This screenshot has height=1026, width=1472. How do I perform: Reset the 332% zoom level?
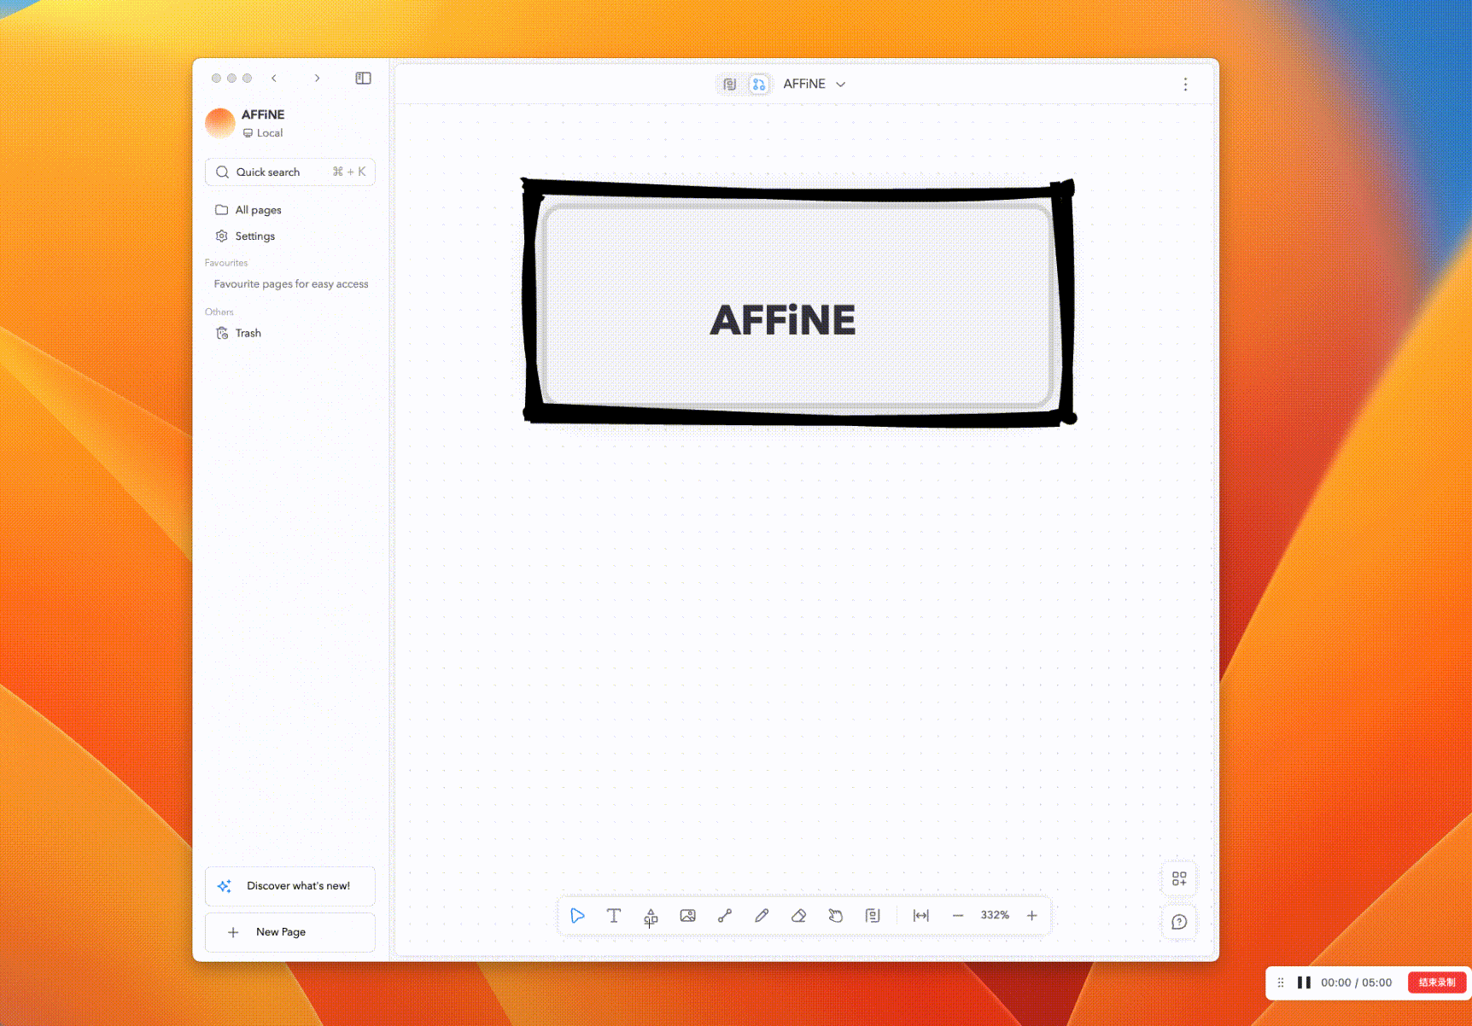[x=995, y=915]
